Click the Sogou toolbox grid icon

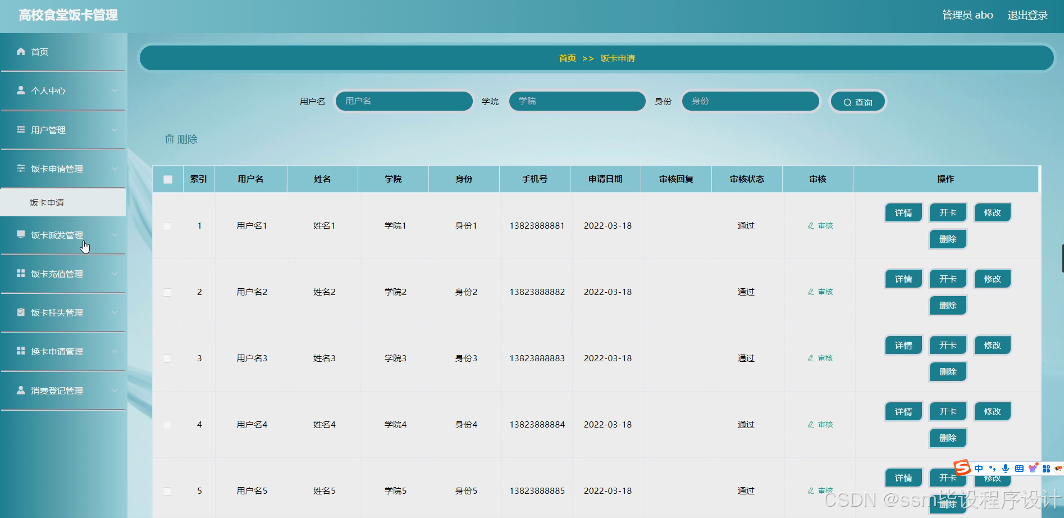tap(1046, 469)
